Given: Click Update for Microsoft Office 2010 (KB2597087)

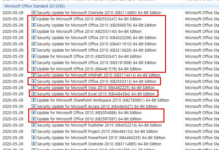Looking at the screenshot, I should pos(89,119).
